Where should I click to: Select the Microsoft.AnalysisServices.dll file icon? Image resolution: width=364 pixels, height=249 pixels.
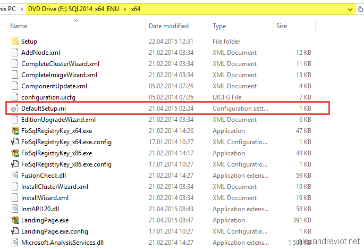(15, 242)
